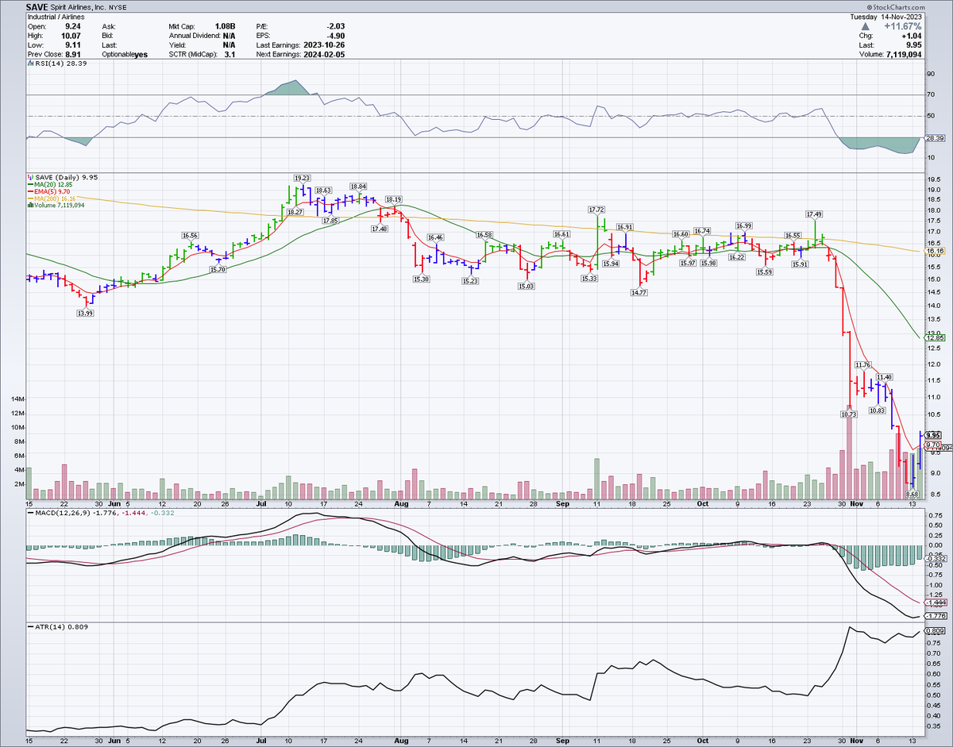Click the 15.30 August low label
This screenshot has height=747, width=953.
tap(422, 279)
